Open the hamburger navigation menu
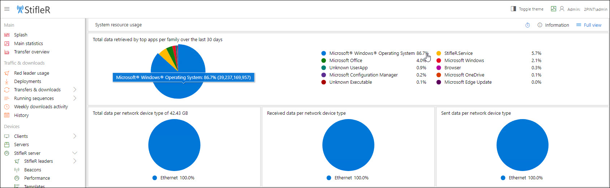610x188 pixels. tap(7, 9)
